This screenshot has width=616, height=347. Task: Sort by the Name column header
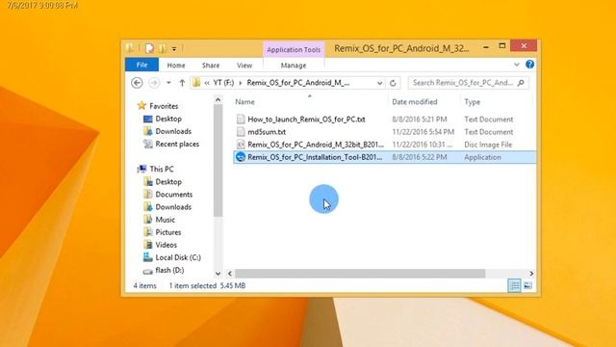coord(244,102)
